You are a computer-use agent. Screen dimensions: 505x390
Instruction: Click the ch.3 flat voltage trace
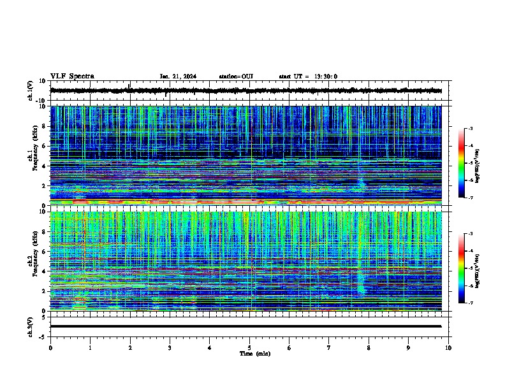click(245, 326)
